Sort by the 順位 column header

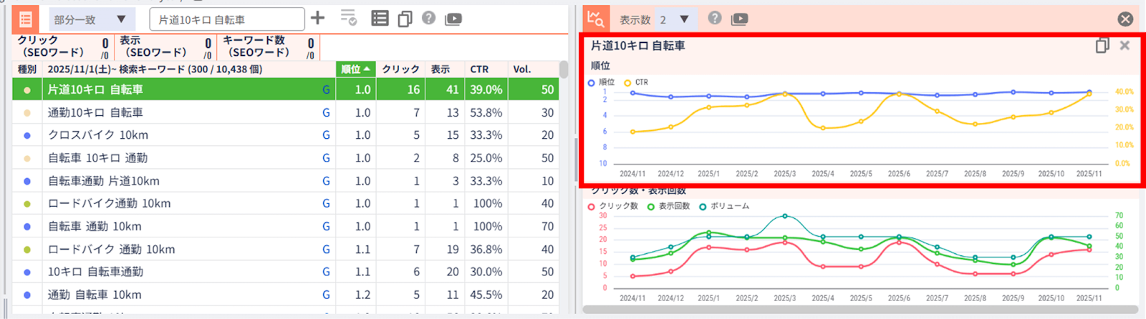[x=356, y=69]
